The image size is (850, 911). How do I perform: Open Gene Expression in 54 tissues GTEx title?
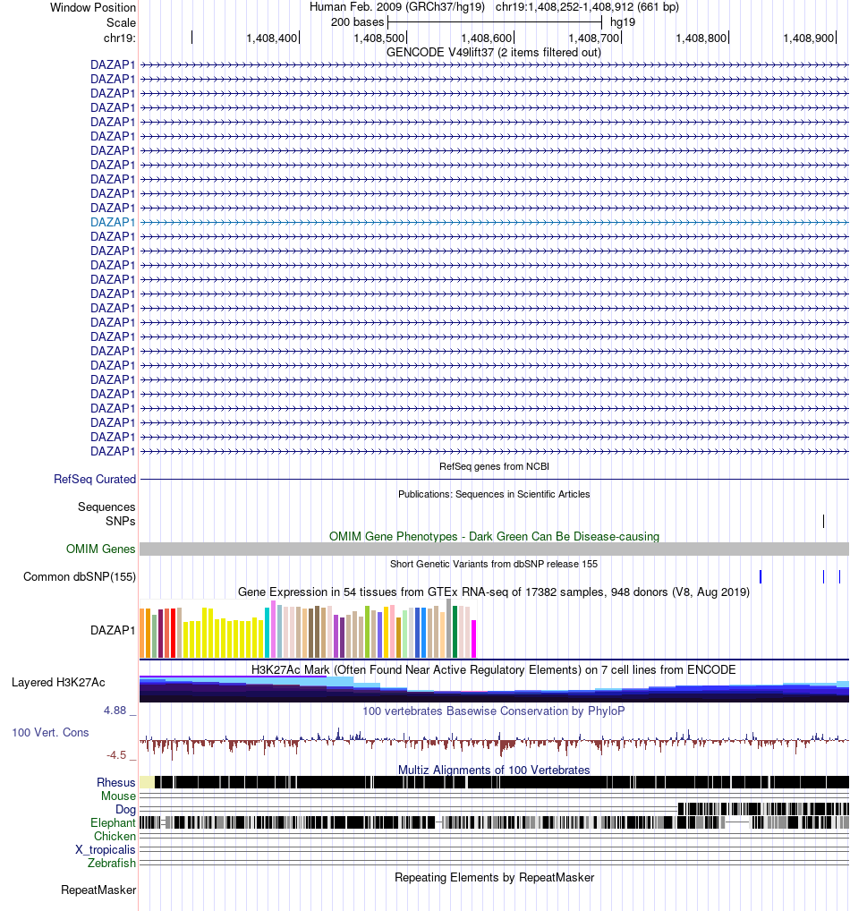(494, 592)
